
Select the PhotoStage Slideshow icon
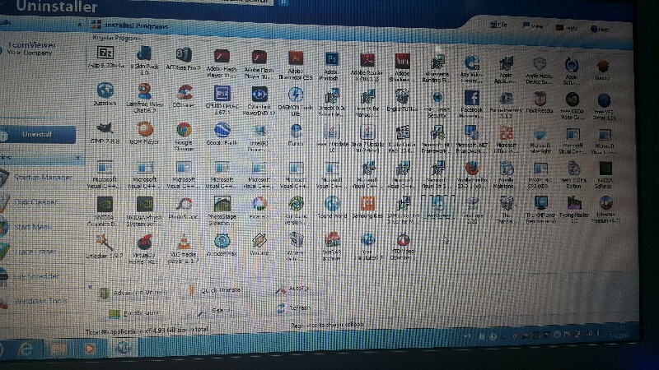coord(222,204)
